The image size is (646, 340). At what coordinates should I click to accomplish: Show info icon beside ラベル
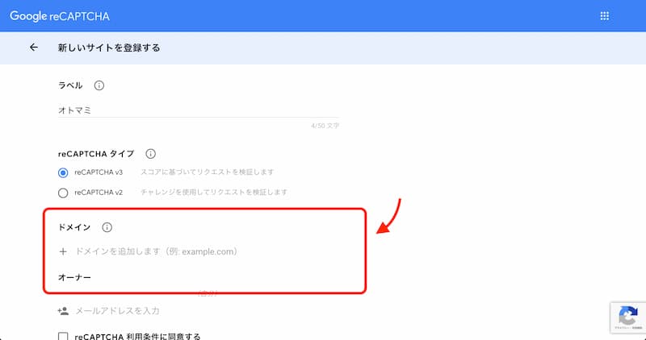[99, 85]
